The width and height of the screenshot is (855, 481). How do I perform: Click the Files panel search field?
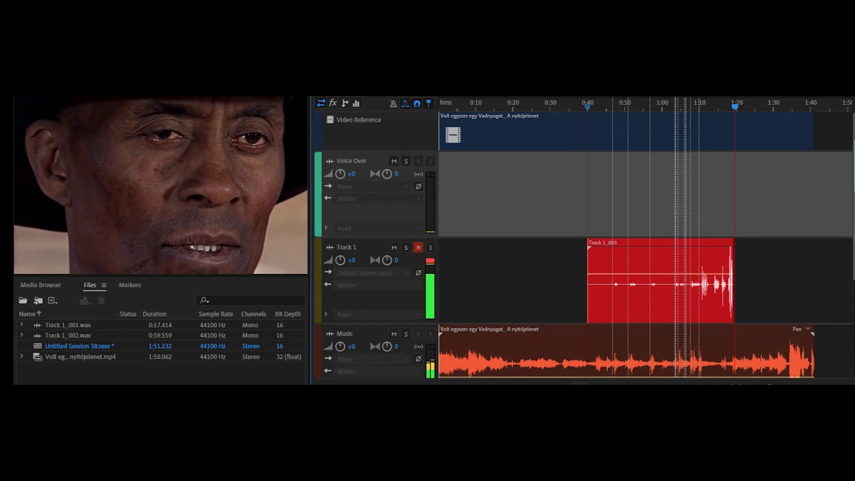pos(252,301)
